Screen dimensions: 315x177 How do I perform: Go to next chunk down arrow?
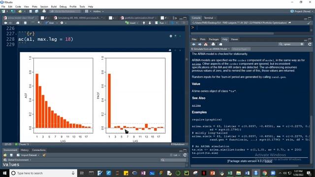pos(150,23)
